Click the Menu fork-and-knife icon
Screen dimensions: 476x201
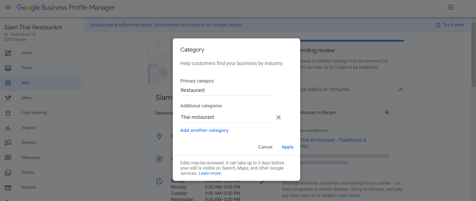8,98
